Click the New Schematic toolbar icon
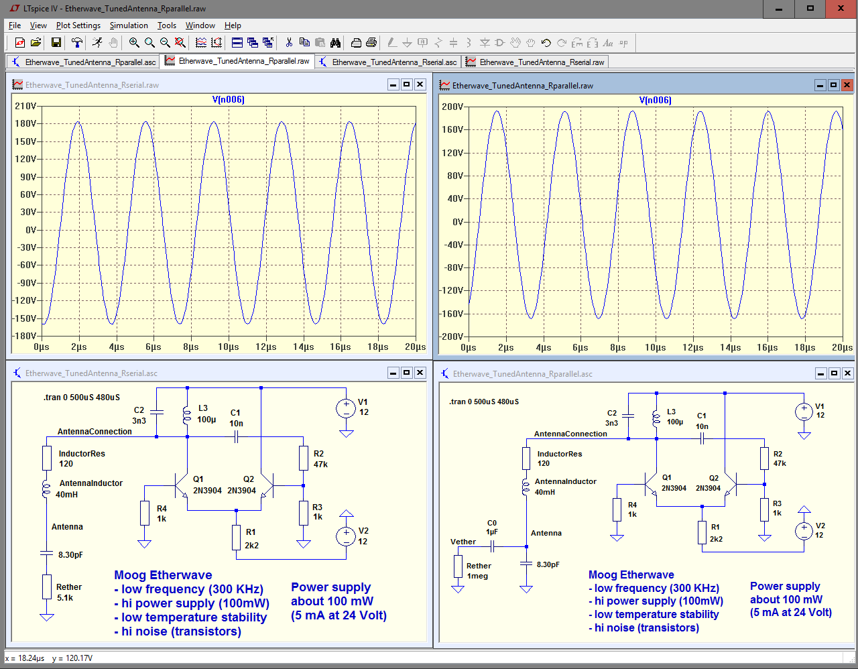 pyautogui.click(x=19, y=43)
